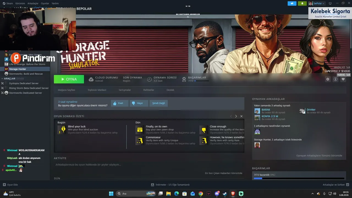Open Drinker friend avatar
The image size is (352, 198).
[302, 111]
